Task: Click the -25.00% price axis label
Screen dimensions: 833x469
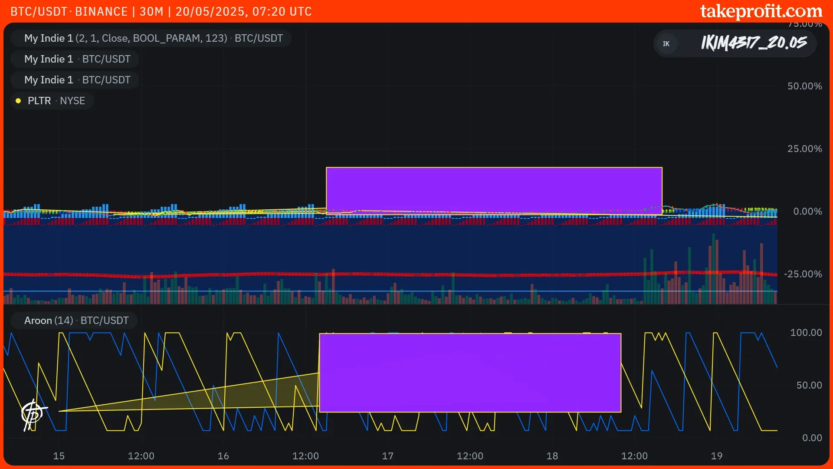Action: 803,274
